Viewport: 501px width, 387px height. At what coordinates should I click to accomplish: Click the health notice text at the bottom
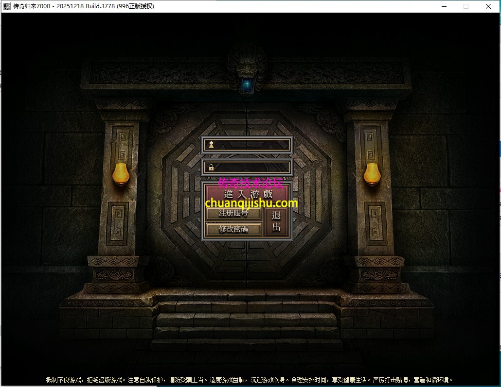(250, 380)
